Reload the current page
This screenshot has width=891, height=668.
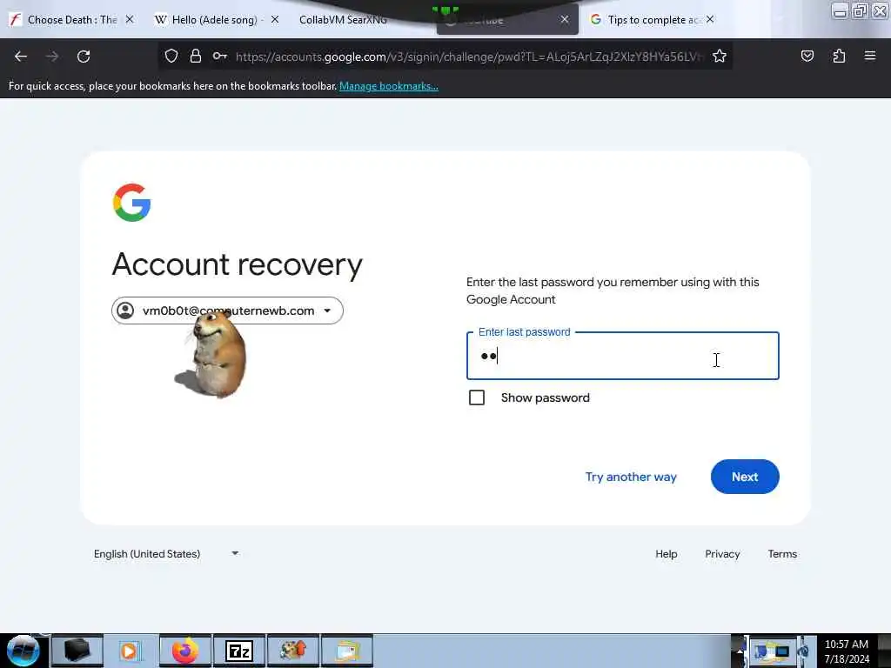point(84,57)
